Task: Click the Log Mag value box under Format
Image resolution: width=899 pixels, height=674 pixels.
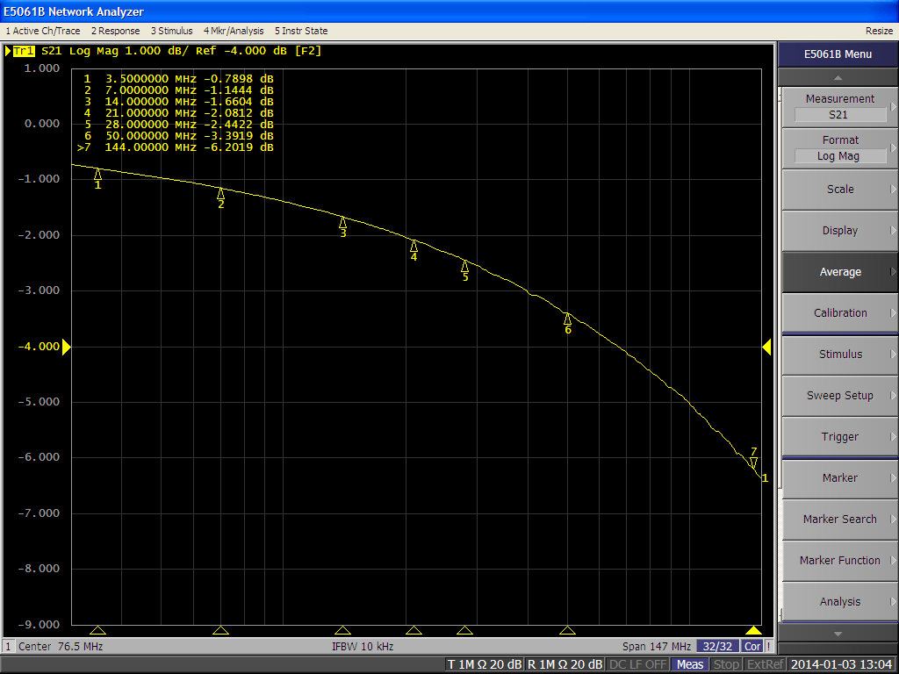Action: (840, 156)
